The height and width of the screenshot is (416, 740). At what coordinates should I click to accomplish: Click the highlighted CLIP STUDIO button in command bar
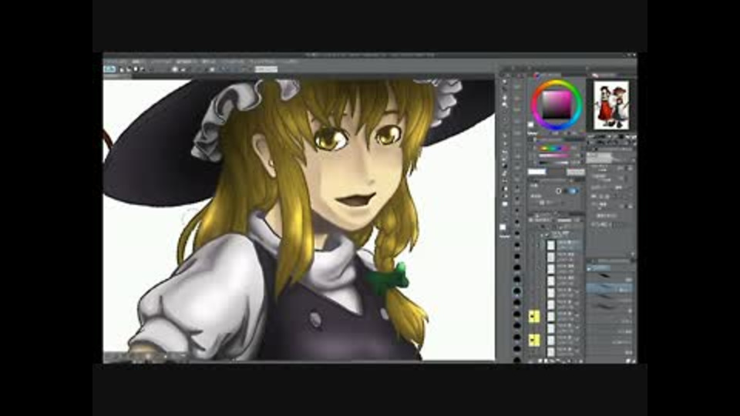[109, 69]
